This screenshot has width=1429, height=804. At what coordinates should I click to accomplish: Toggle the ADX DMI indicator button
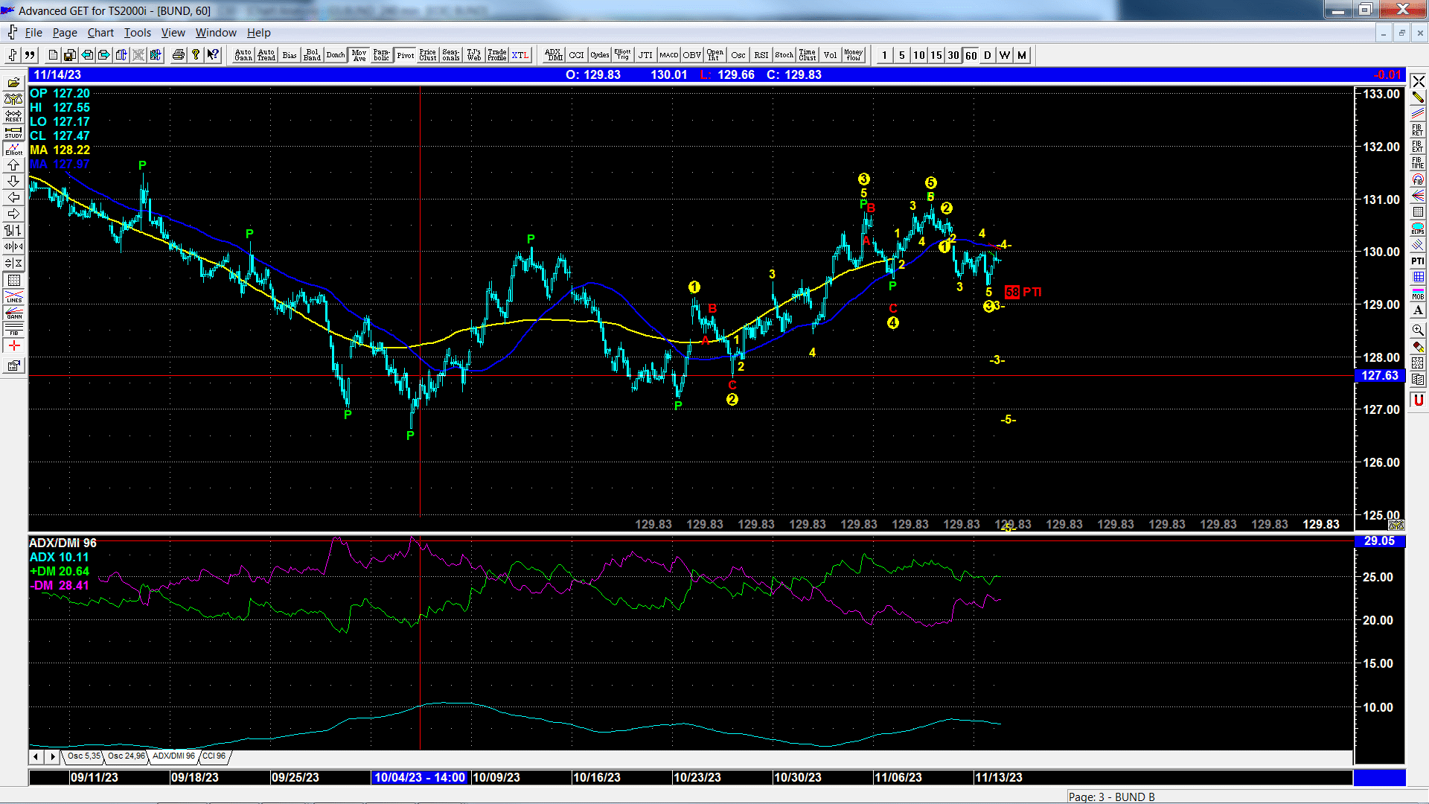tap(553, 55)
